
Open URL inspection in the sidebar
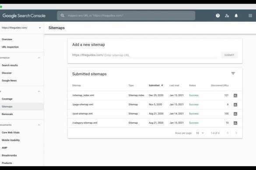click(x=10, y=47)
